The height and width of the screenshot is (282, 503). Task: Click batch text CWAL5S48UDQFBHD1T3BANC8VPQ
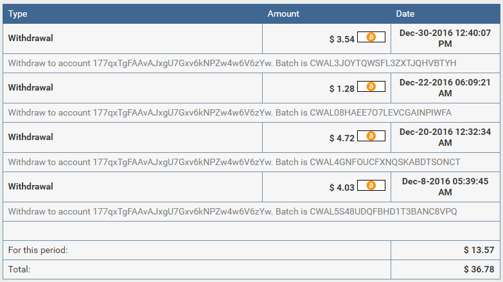384,211
